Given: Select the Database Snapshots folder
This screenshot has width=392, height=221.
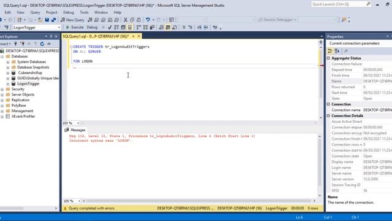Looking at the screenshot, I should click(x=33, y=68).
